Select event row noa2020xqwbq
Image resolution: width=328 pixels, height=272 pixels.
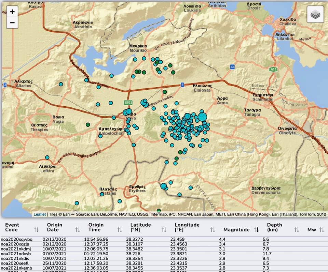[x=17, y=239]
